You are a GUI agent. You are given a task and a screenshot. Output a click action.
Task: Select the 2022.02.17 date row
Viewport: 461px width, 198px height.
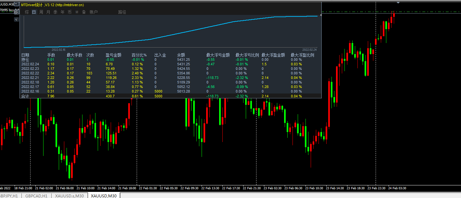click(x=30, y=87)
